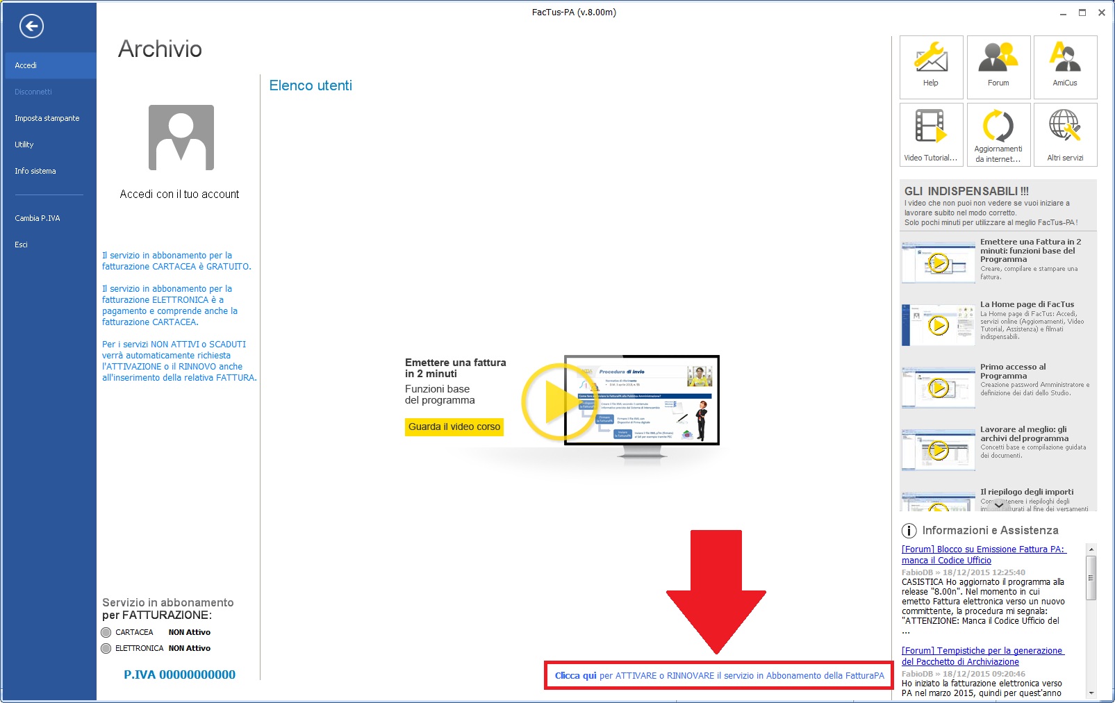Play 'Il riepilogo degli importi' video thumbnail
1115x703 pixels.
(939, 502)
